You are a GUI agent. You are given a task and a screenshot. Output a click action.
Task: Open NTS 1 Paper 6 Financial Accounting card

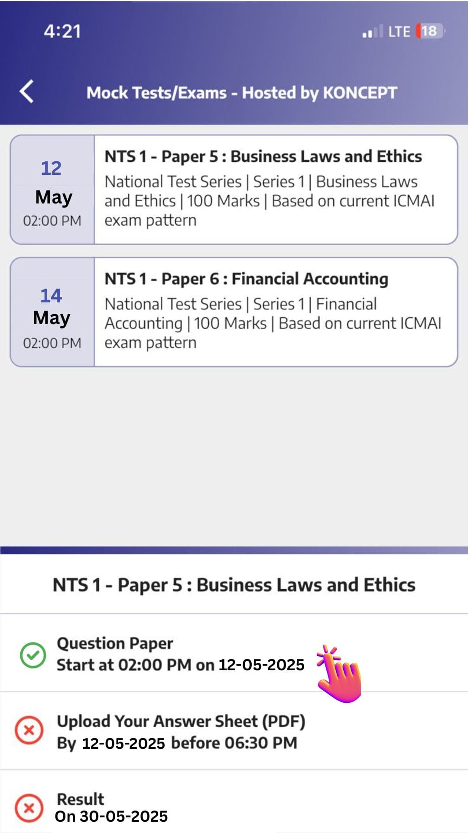tap(246, 279)
